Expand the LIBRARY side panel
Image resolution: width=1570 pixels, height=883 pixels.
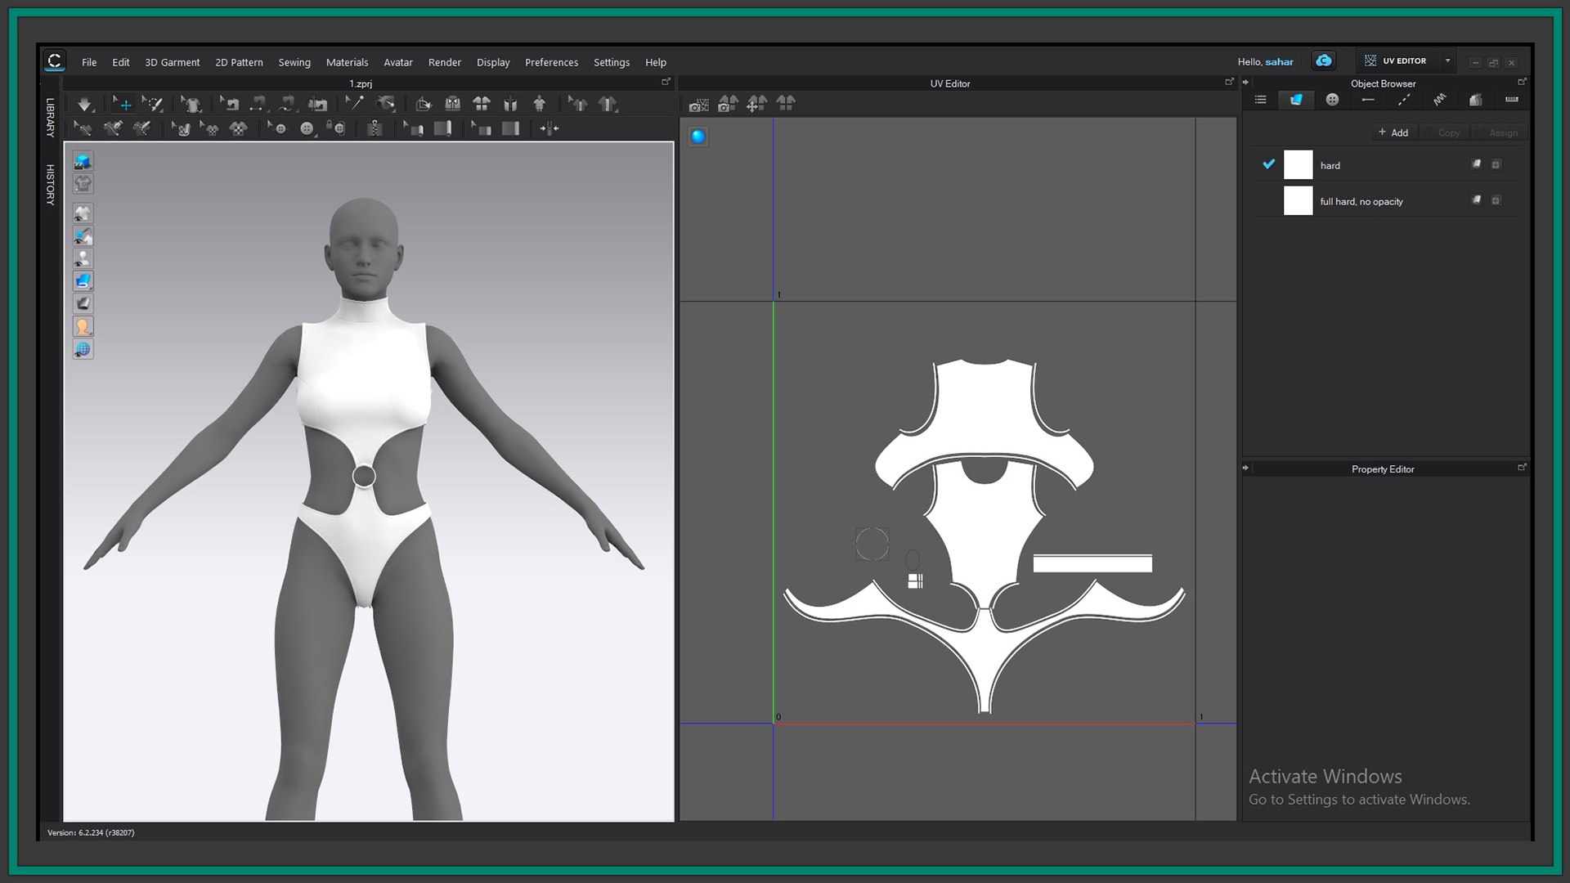(x=50, y=117)
